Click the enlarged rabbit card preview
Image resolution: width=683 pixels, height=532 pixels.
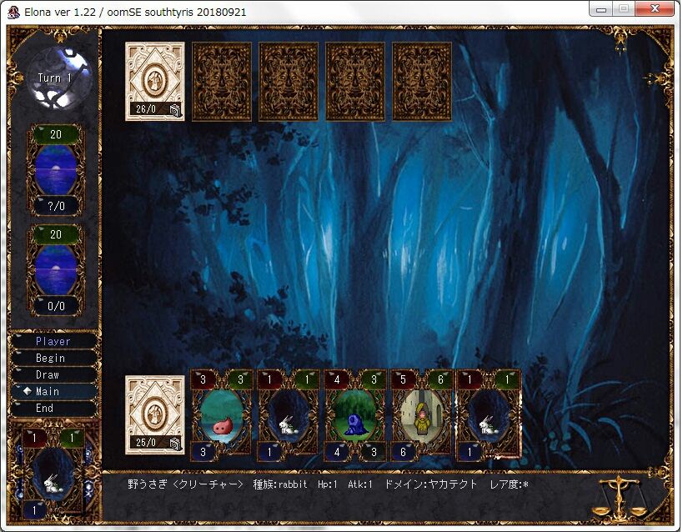53,474
